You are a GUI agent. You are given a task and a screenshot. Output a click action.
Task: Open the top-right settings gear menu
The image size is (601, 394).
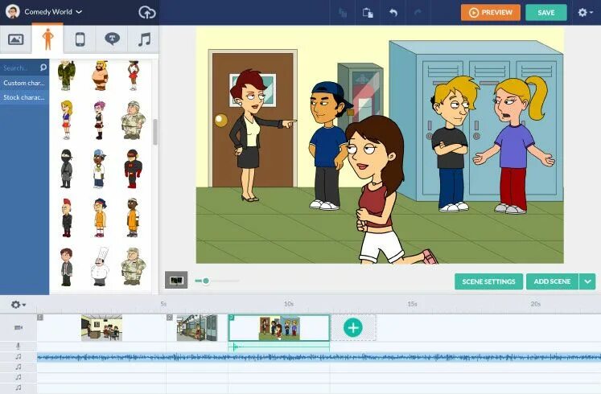click(x=585, y=13)
